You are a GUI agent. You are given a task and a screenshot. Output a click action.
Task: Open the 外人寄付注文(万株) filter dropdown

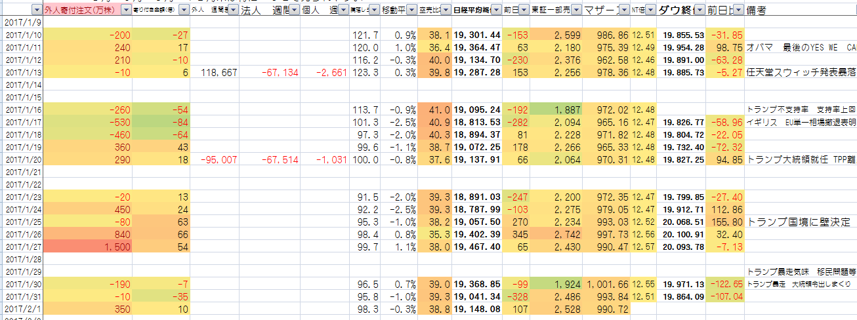point(126,10)
